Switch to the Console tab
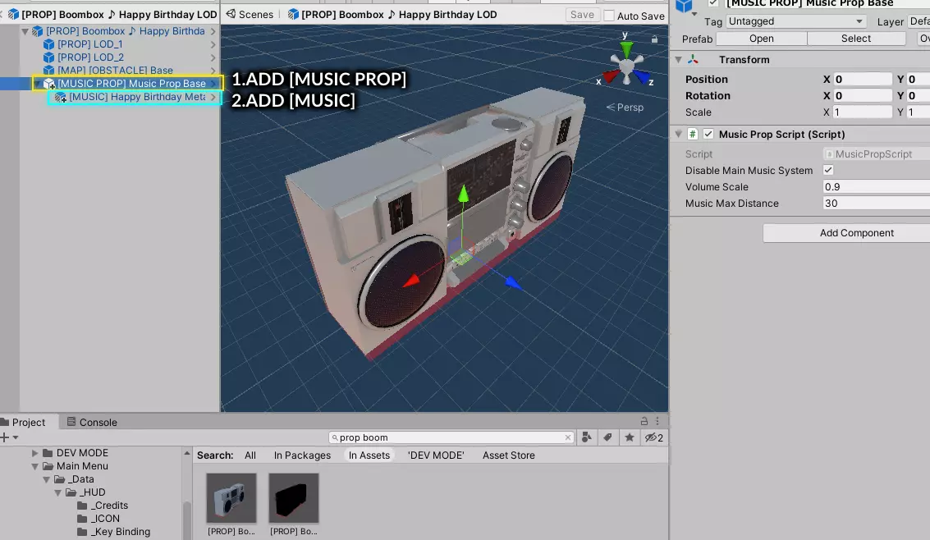 click(92, 422)
